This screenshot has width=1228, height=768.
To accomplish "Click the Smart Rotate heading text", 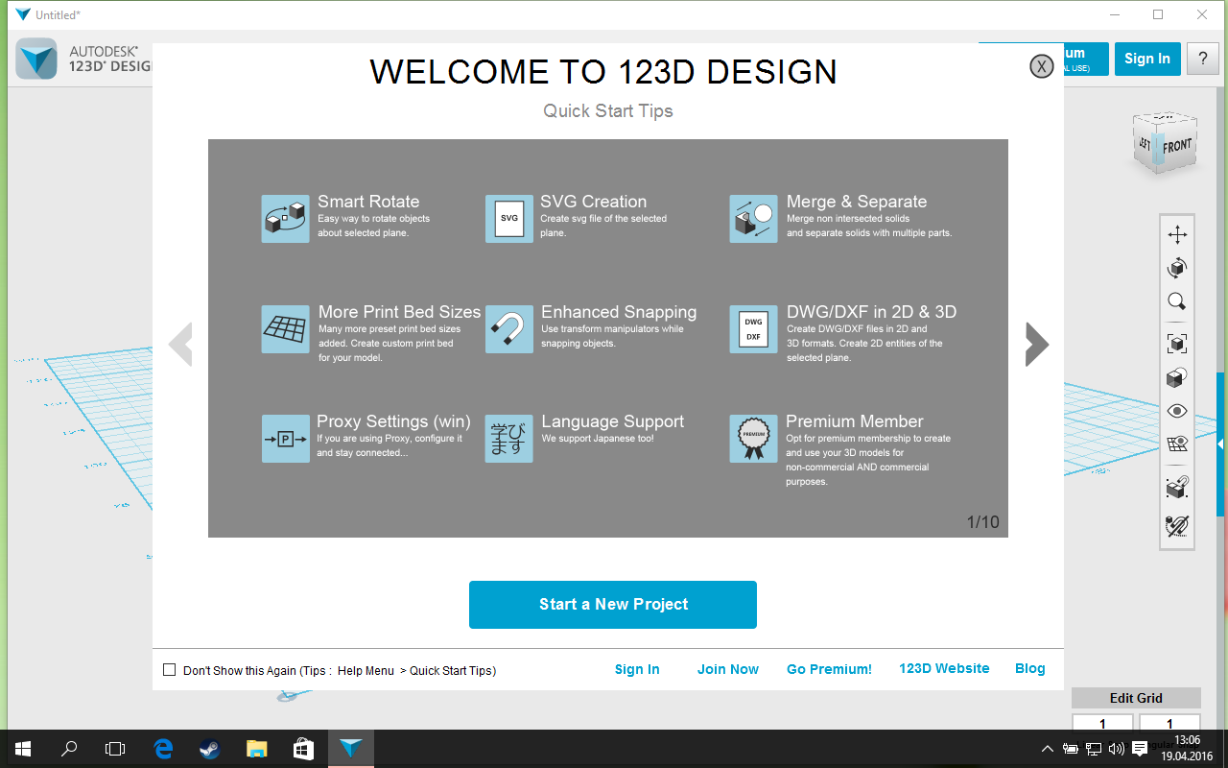I will pos(368,202).
